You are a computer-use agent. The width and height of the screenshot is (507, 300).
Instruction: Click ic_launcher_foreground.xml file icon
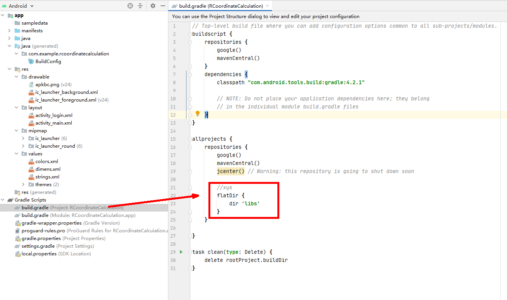click(x=31, y=100)
